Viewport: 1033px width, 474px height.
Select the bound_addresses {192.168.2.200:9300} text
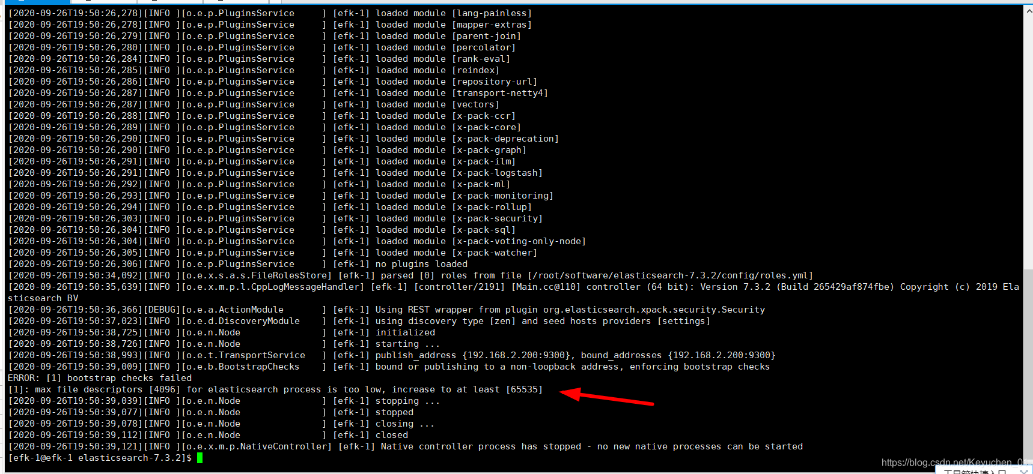pos(678,355)
